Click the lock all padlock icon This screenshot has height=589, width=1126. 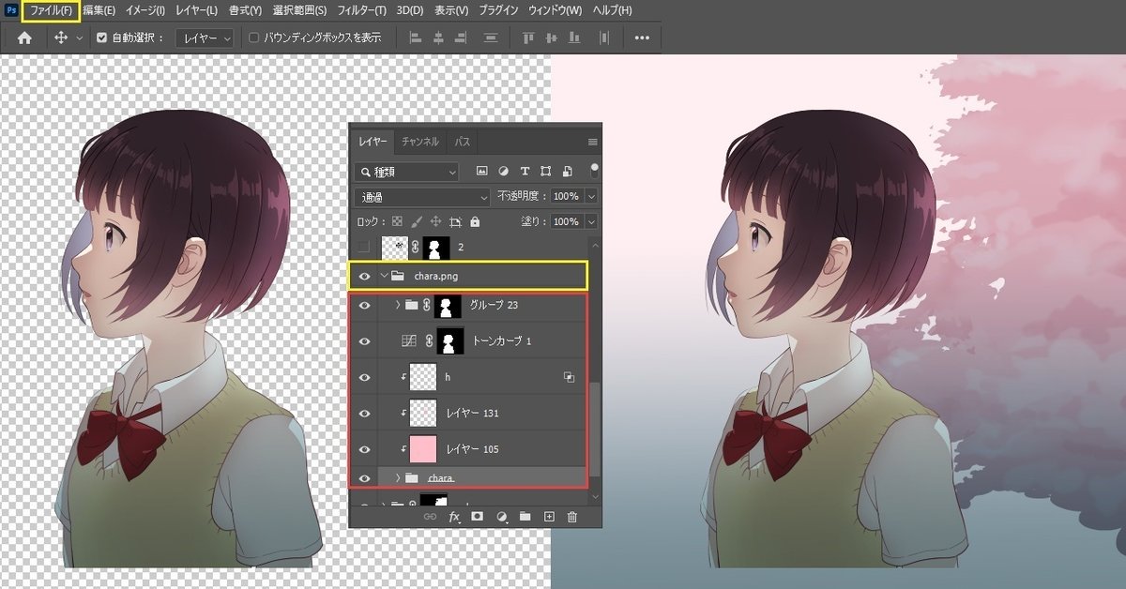pos(475,222)
